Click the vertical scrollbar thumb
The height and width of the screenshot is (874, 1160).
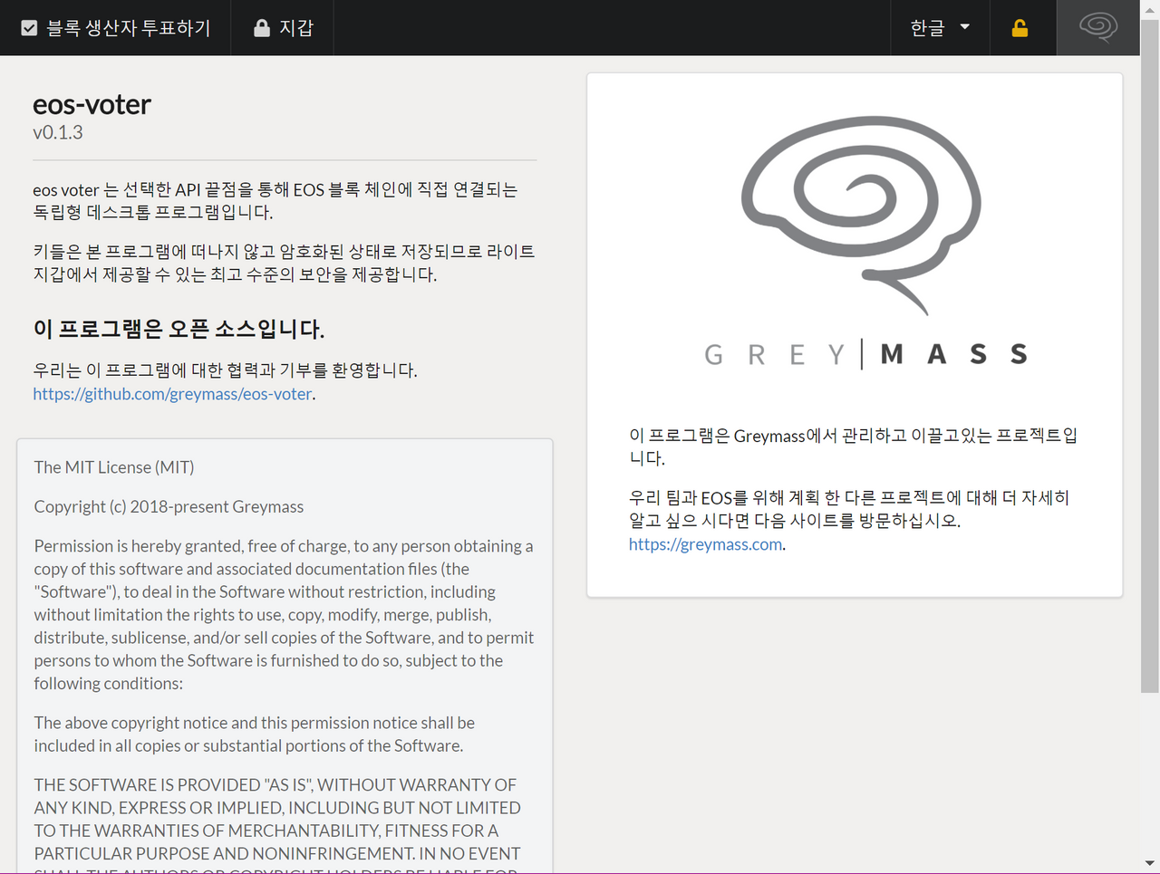(1149, 362)
